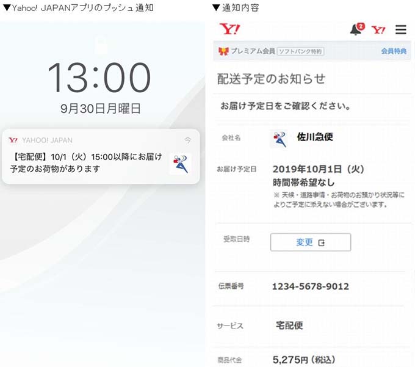Viewport: 415px width, 367px height.
Task: Tap the lock icon above the clock
Action: (x=101, y=45)
